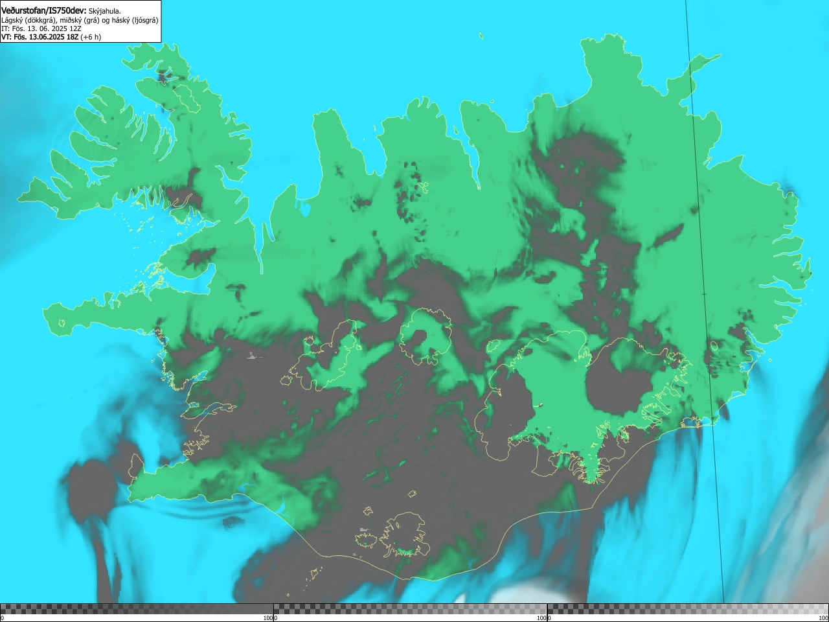Click the light gray high cloud scale bar
The height and width of the screenshot is (622, 829).
(x=688, y=609)
